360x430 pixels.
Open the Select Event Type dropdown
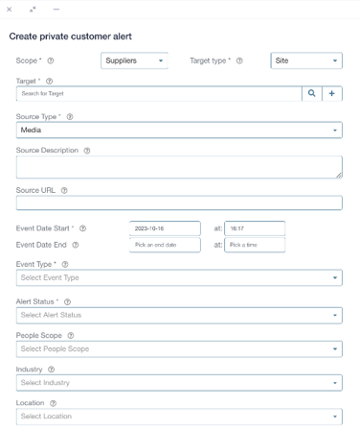179,277
